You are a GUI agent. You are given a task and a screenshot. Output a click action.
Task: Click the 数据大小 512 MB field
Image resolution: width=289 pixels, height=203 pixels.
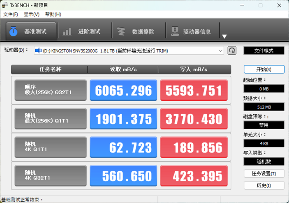[x=264, y=107]
